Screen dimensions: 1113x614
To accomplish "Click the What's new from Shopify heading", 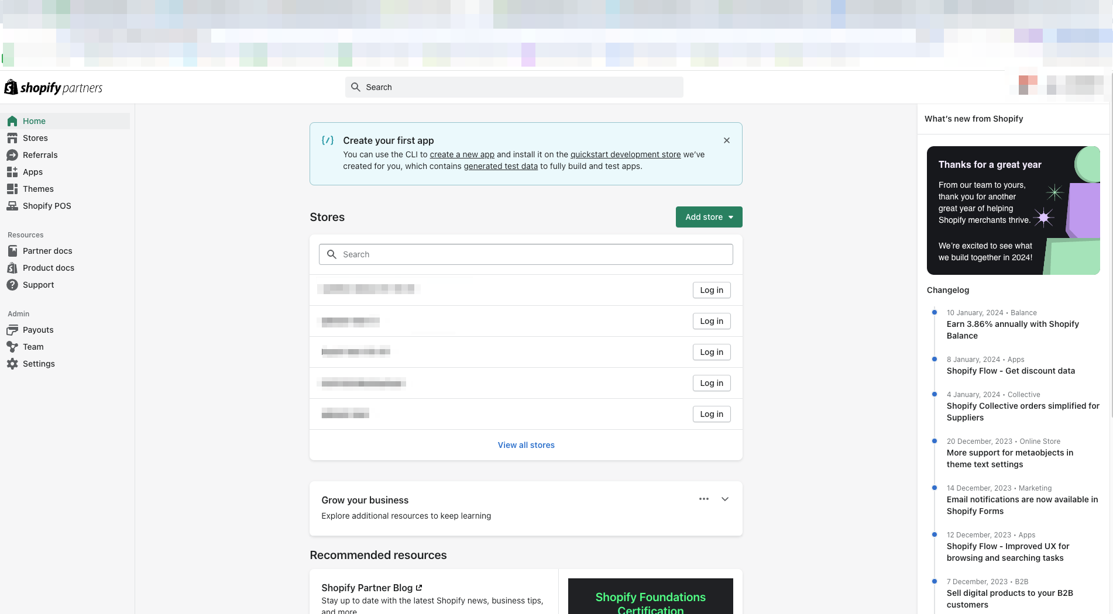I will (x=974, y=119).
